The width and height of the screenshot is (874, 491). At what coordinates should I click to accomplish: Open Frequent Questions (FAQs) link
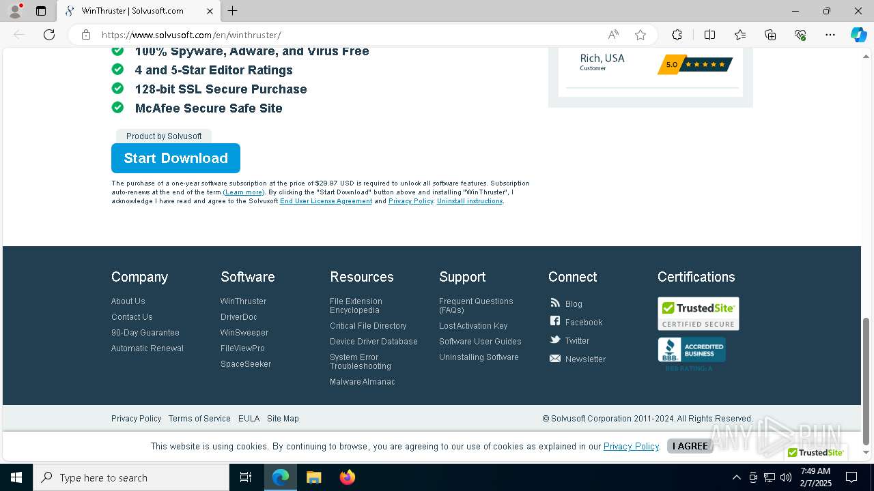(x=476, y=306)
